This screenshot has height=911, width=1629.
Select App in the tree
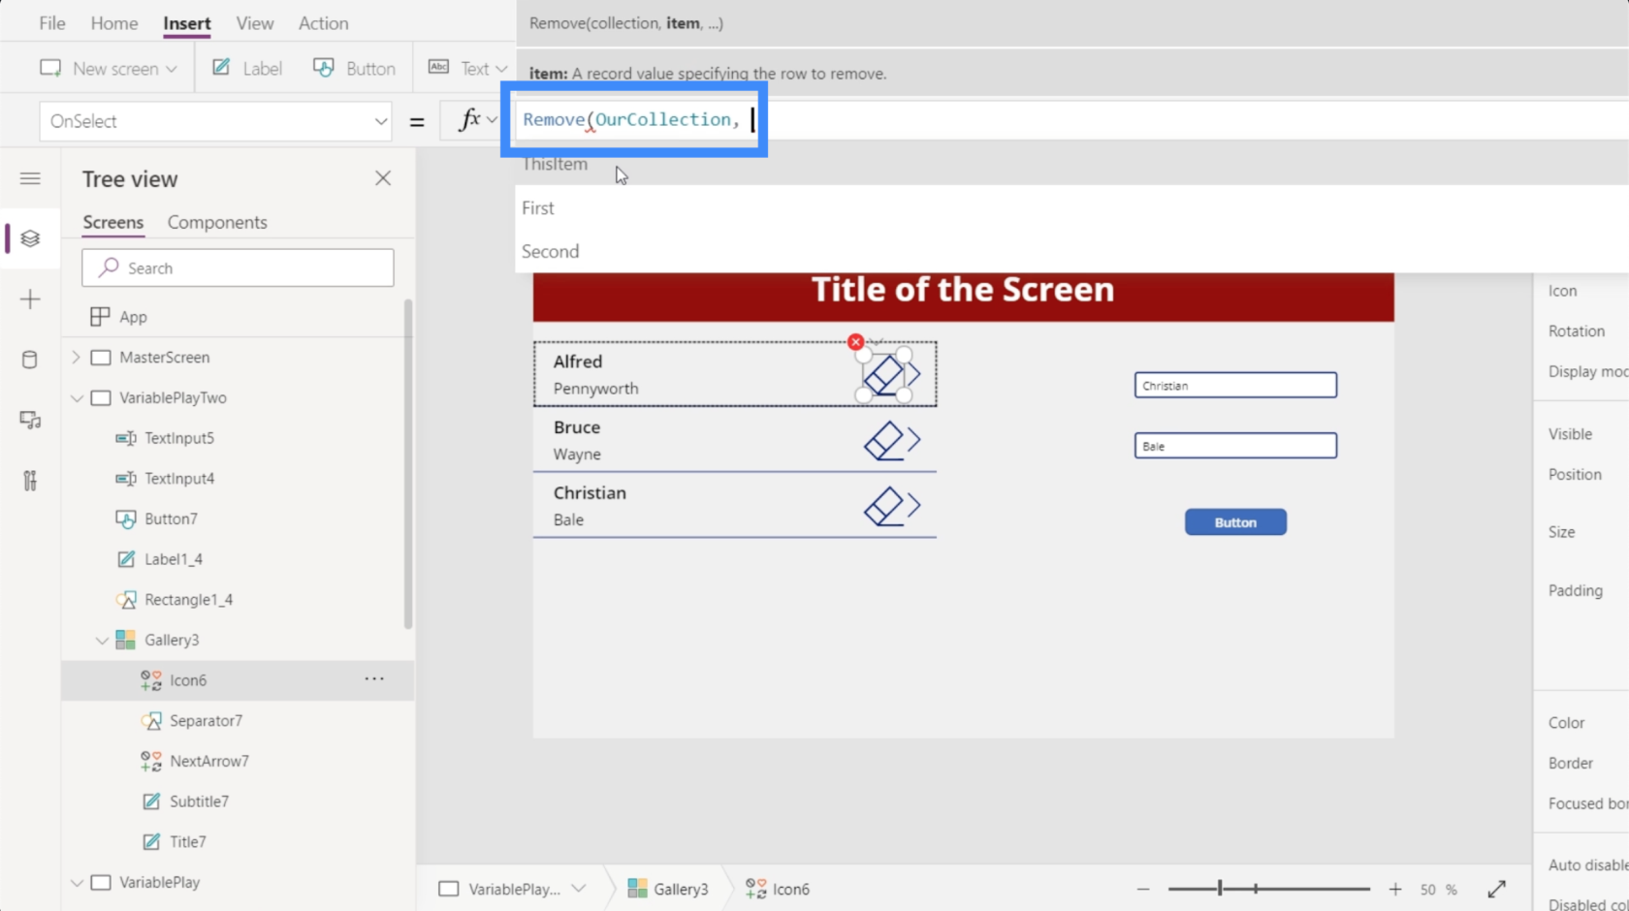point(133,317)
